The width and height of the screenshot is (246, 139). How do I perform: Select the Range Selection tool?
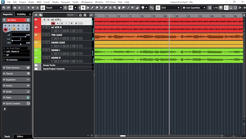(x=88, y=8)
